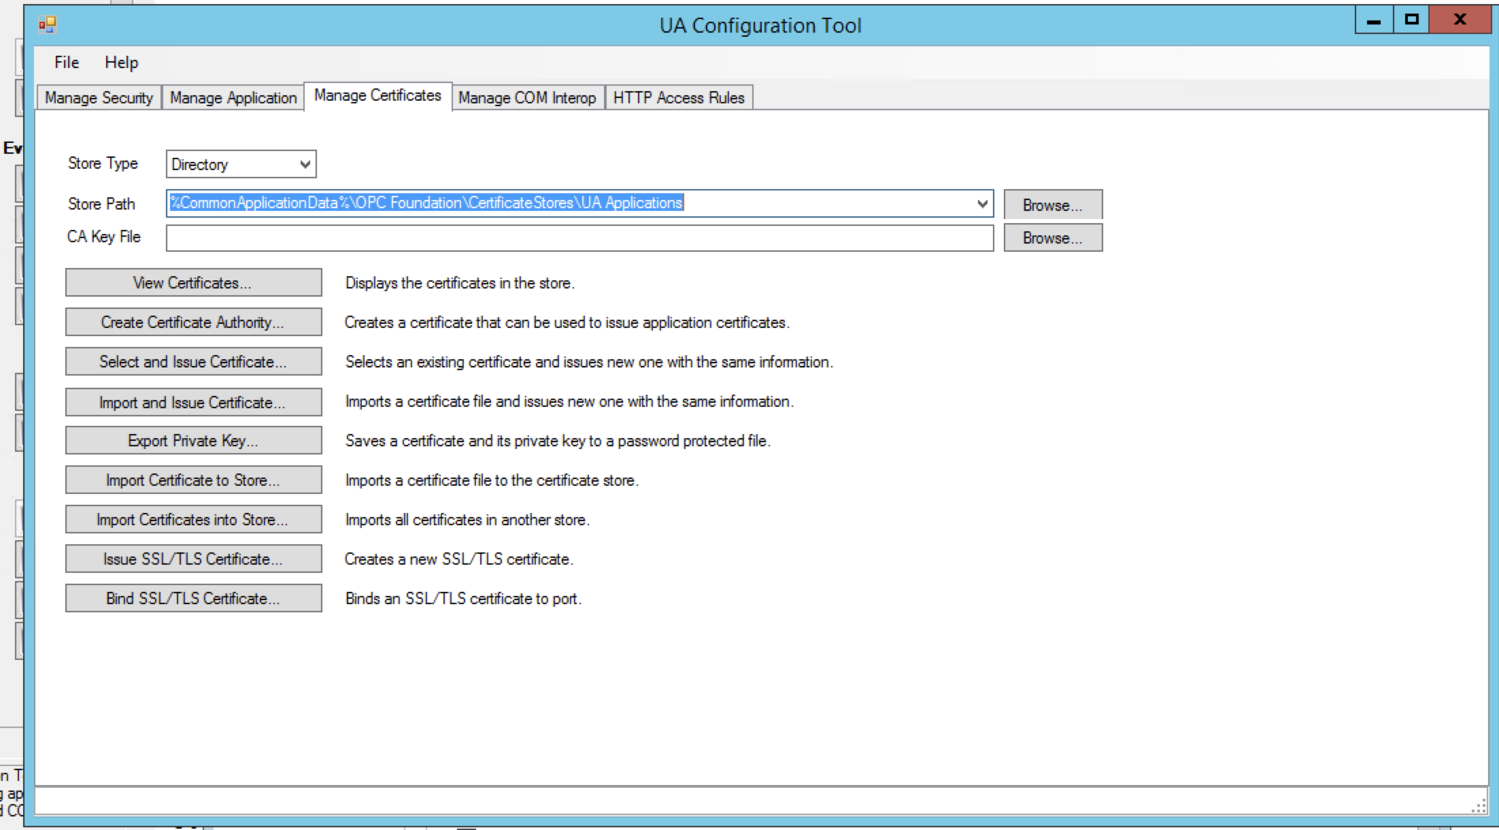This screenshot has width=1499, height=830.
Task: Click View Certificates button
Action: pos(193,282)
